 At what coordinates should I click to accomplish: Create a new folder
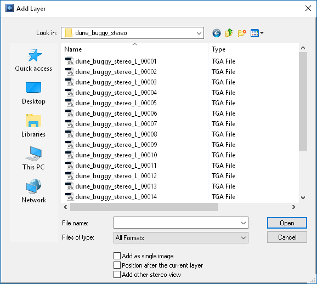pos(242,33)
